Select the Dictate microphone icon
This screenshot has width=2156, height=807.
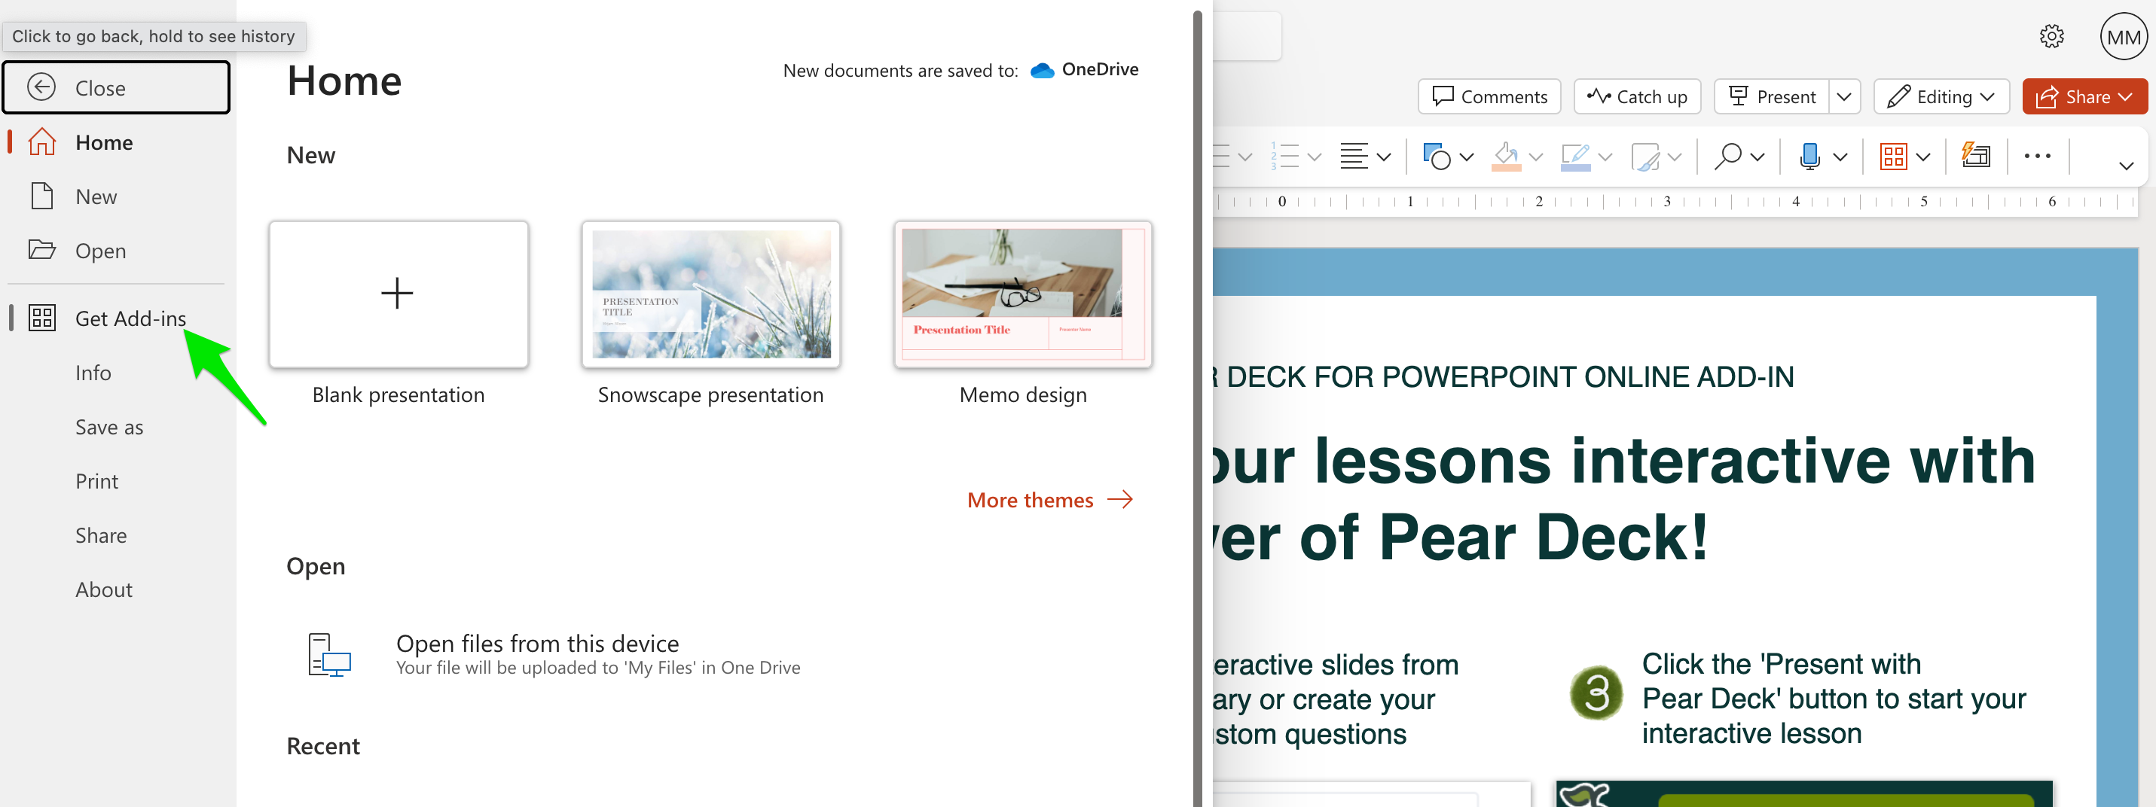[x=1811, y=156]
